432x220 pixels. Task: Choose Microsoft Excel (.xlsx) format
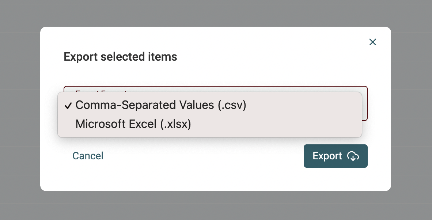tap(133, 124)
